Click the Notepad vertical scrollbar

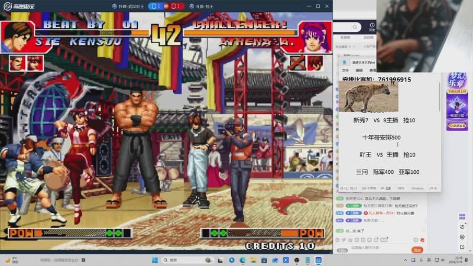click(x=439, y=96)
